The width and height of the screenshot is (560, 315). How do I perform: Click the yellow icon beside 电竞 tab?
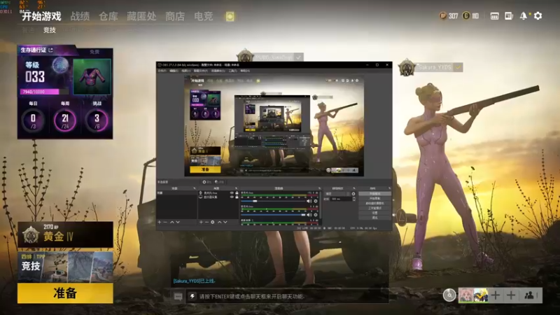pyautogui.click(x=230, y=16)
